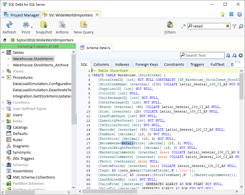Switch to the Columns tab
245x195 pixels.
[x=101, y=64]
